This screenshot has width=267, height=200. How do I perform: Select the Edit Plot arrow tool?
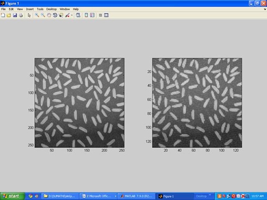[x=29, y=15]
